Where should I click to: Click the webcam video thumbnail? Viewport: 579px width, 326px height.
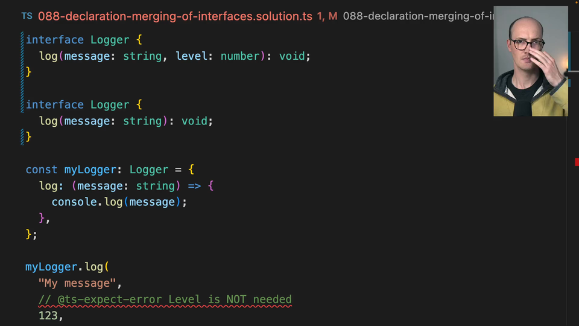530,61
